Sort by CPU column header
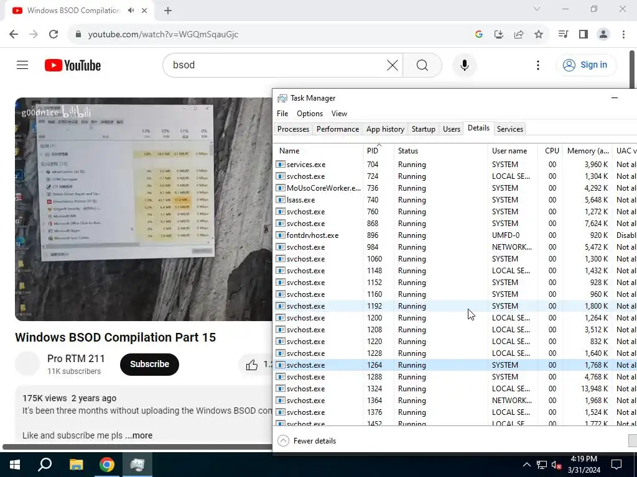The height and width of the screenshot is (477, 637). point(551,150)
